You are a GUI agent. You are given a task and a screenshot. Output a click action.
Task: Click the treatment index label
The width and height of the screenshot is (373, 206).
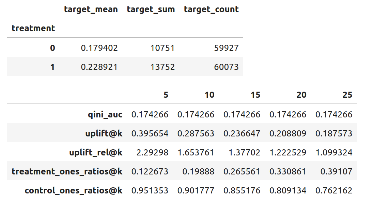[x=33, y=28]
